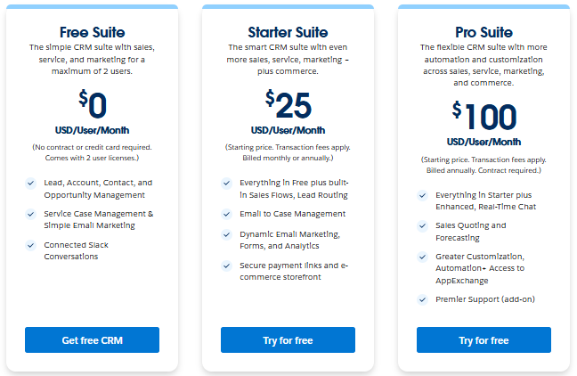
Task: Click checkmark icon beside Lead, Account, Contact feature
Action: 31,183
